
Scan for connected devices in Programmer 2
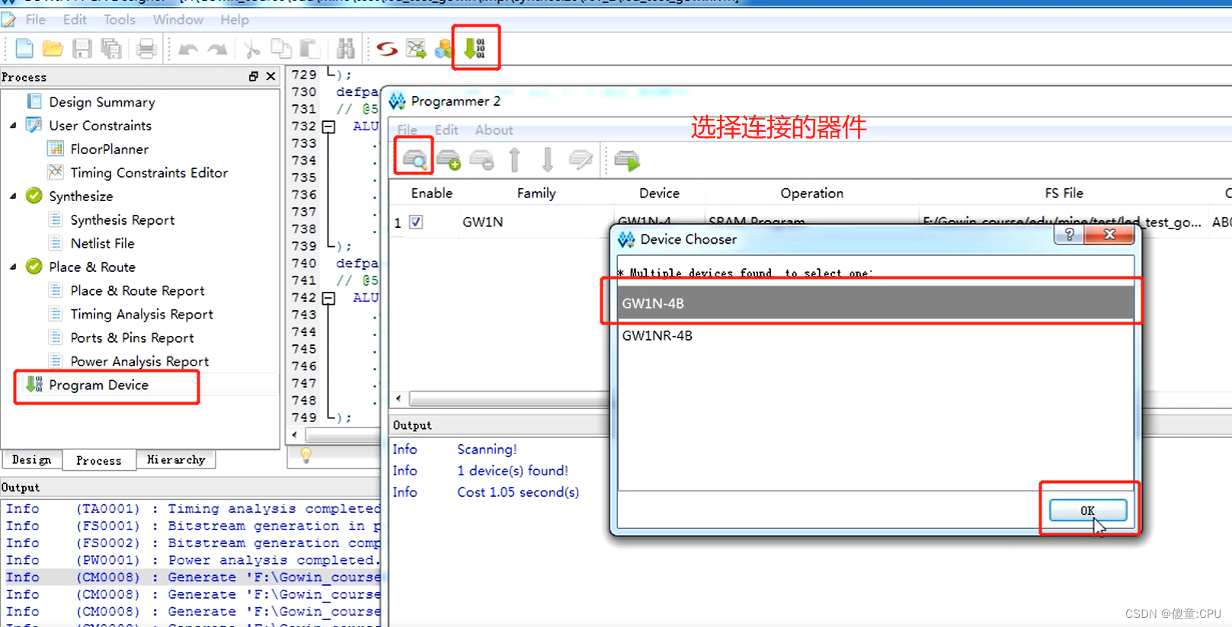[x=414, y=159]
